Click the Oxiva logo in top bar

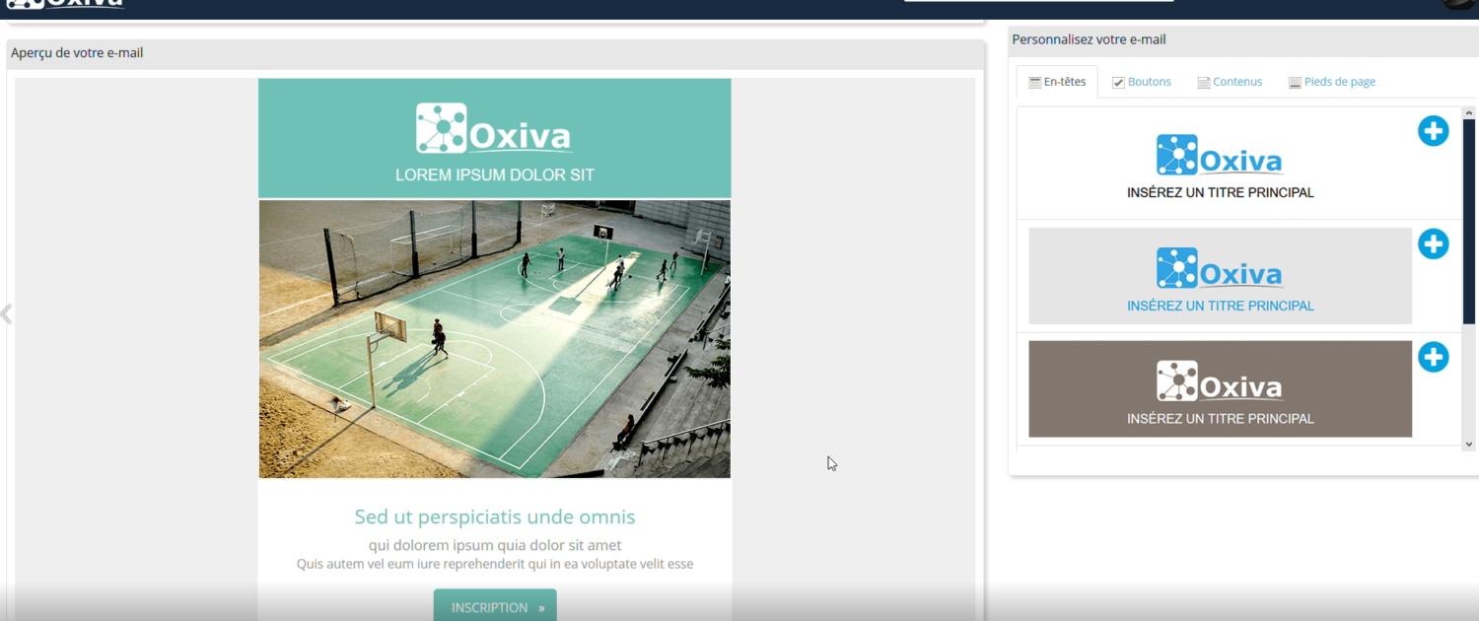coord(65,3)
